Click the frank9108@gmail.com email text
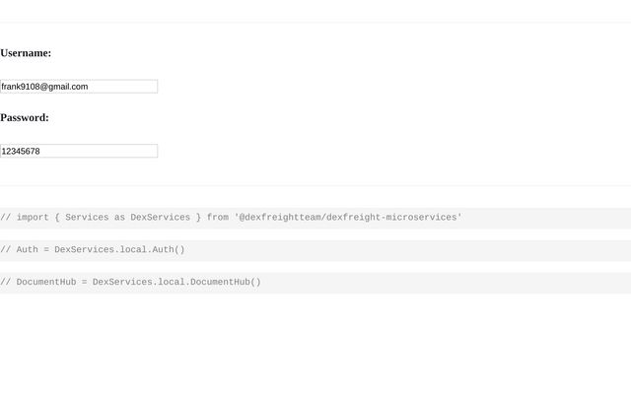The height and width of the screenshot is (394, 631). [44, 87]
